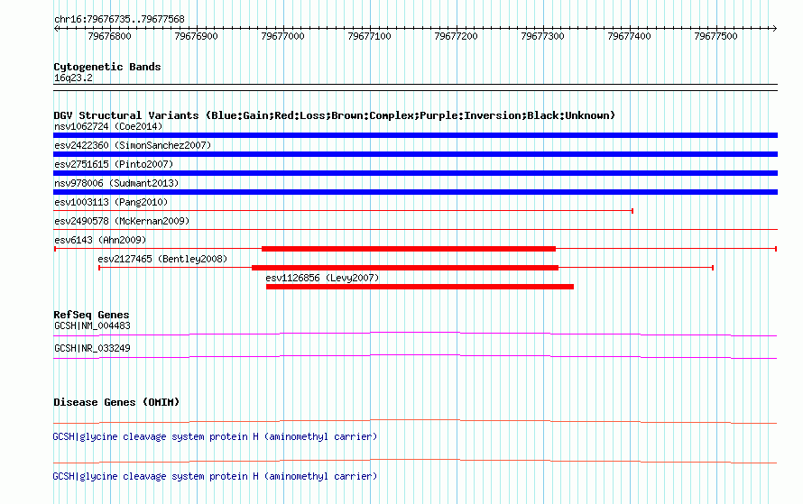The width and height of the screenshot is (803, 504).
Task: Open the esv2422360 (SimonSanchez2007) variant label
Action: point(133,145)
